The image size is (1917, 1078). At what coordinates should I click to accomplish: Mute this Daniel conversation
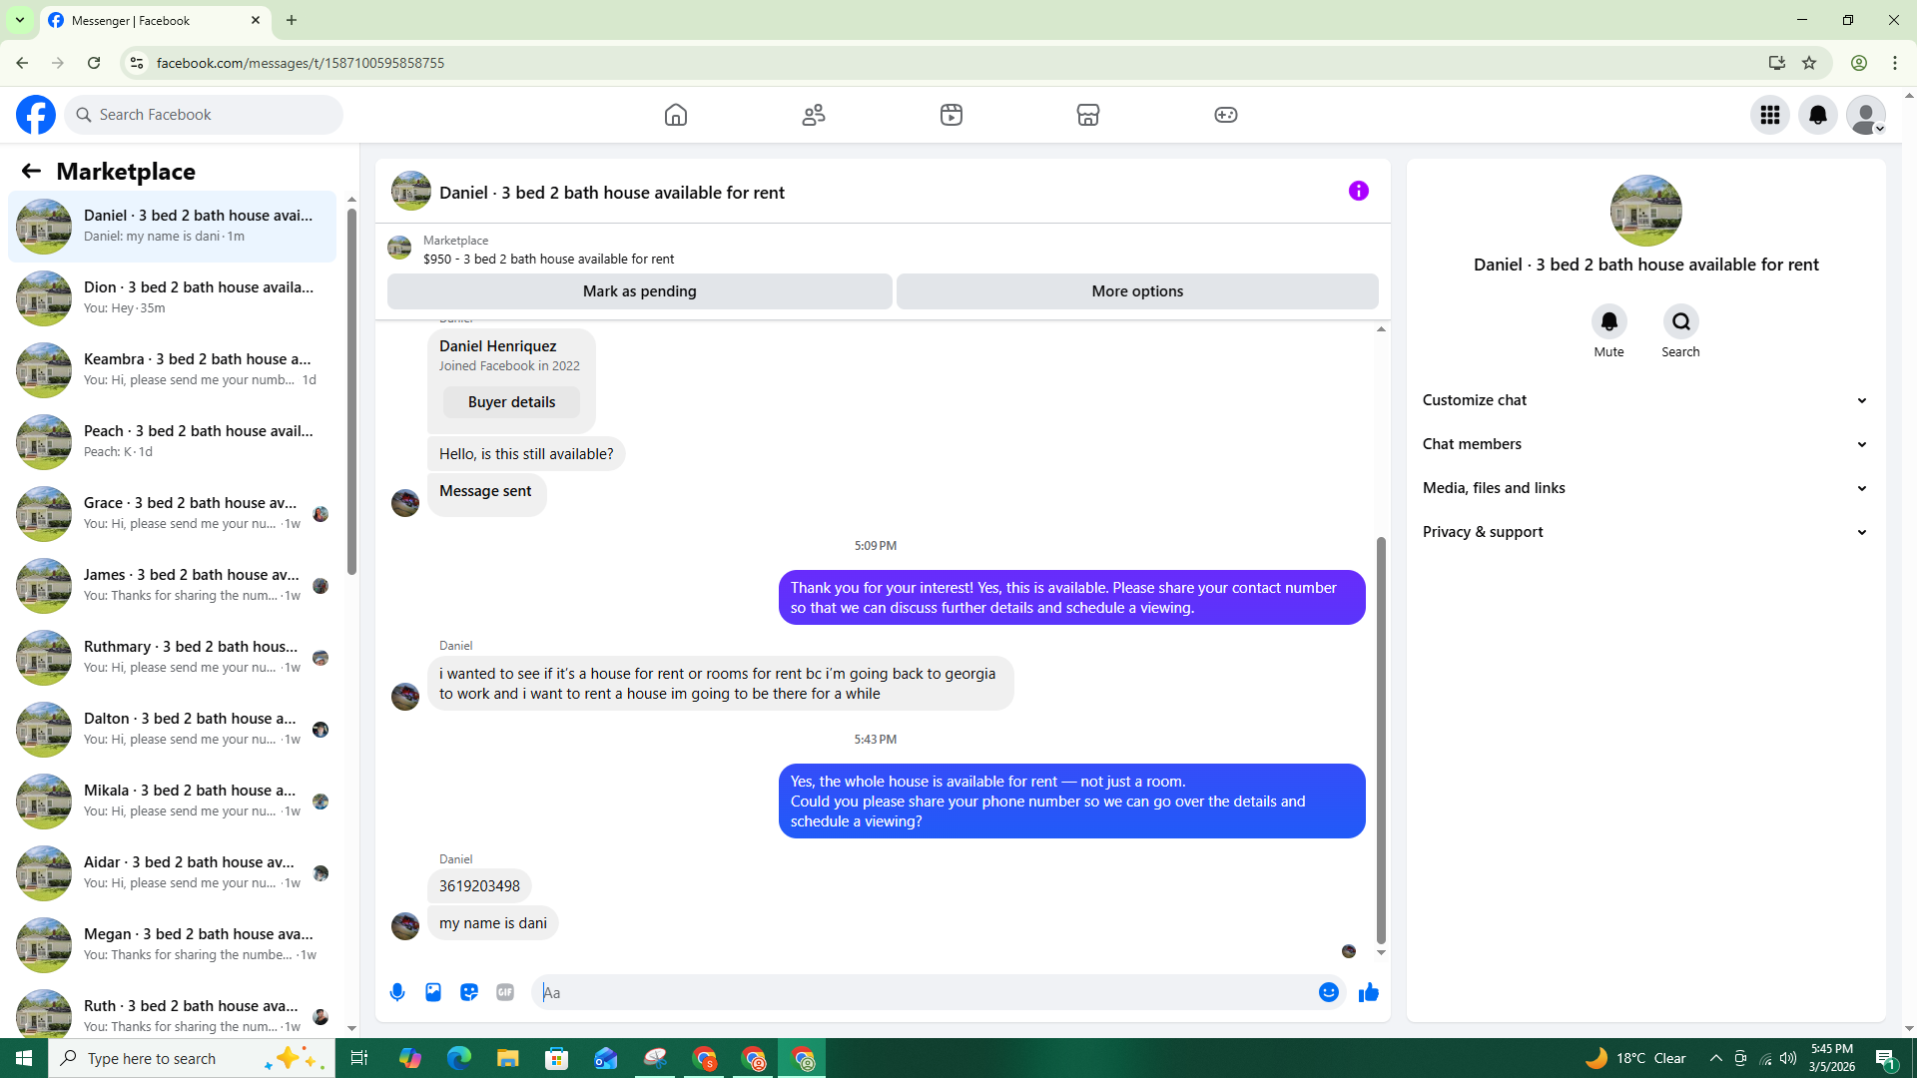(x=1608, y=321)
